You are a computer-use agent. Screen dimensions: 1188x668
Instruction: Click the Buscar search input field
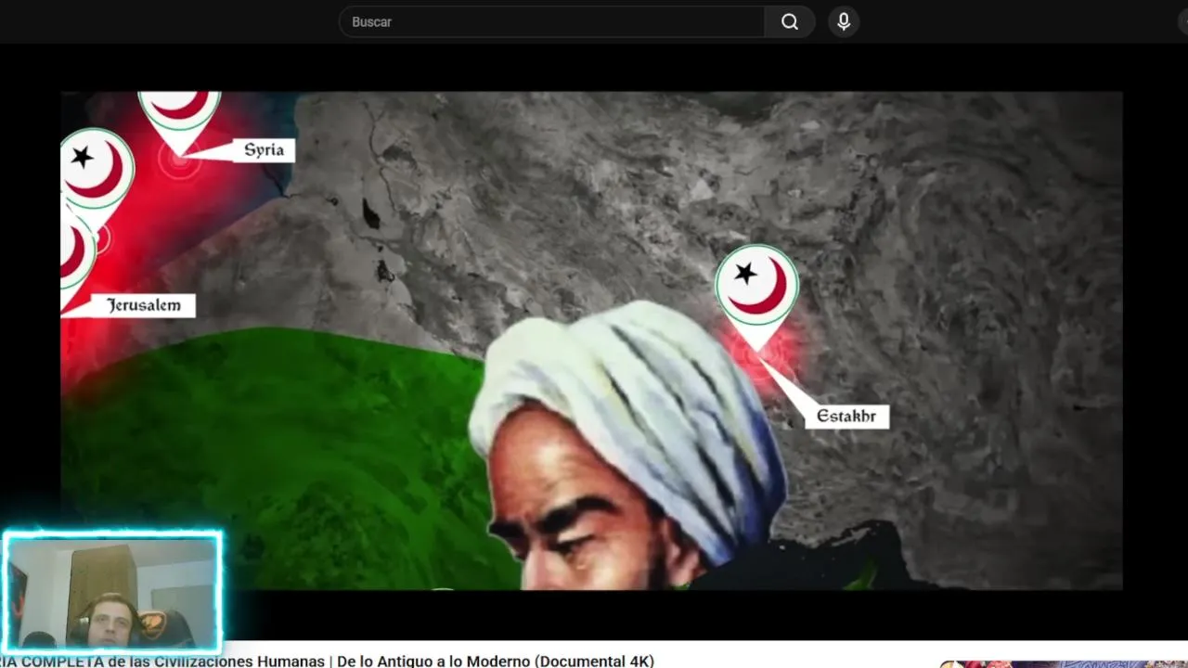pyautogui.click(x=551, y=21)
